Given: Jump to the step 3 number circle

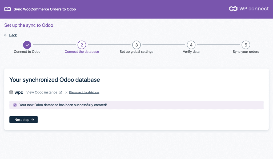Looking at the screenshot, I should tap(136, 45).
